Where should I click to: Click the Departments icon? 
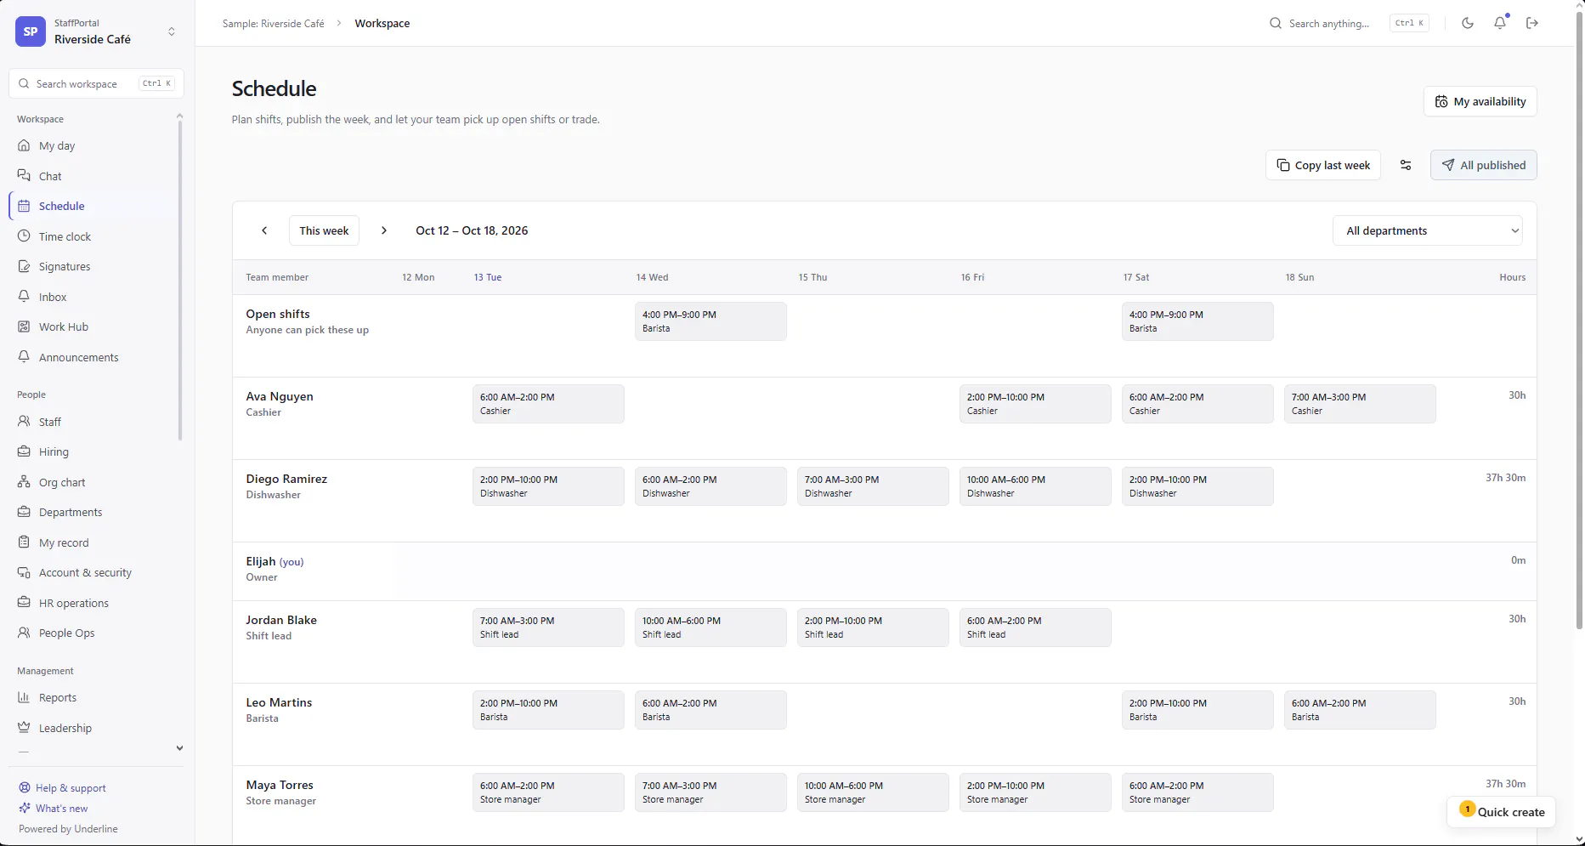[24, 512]
